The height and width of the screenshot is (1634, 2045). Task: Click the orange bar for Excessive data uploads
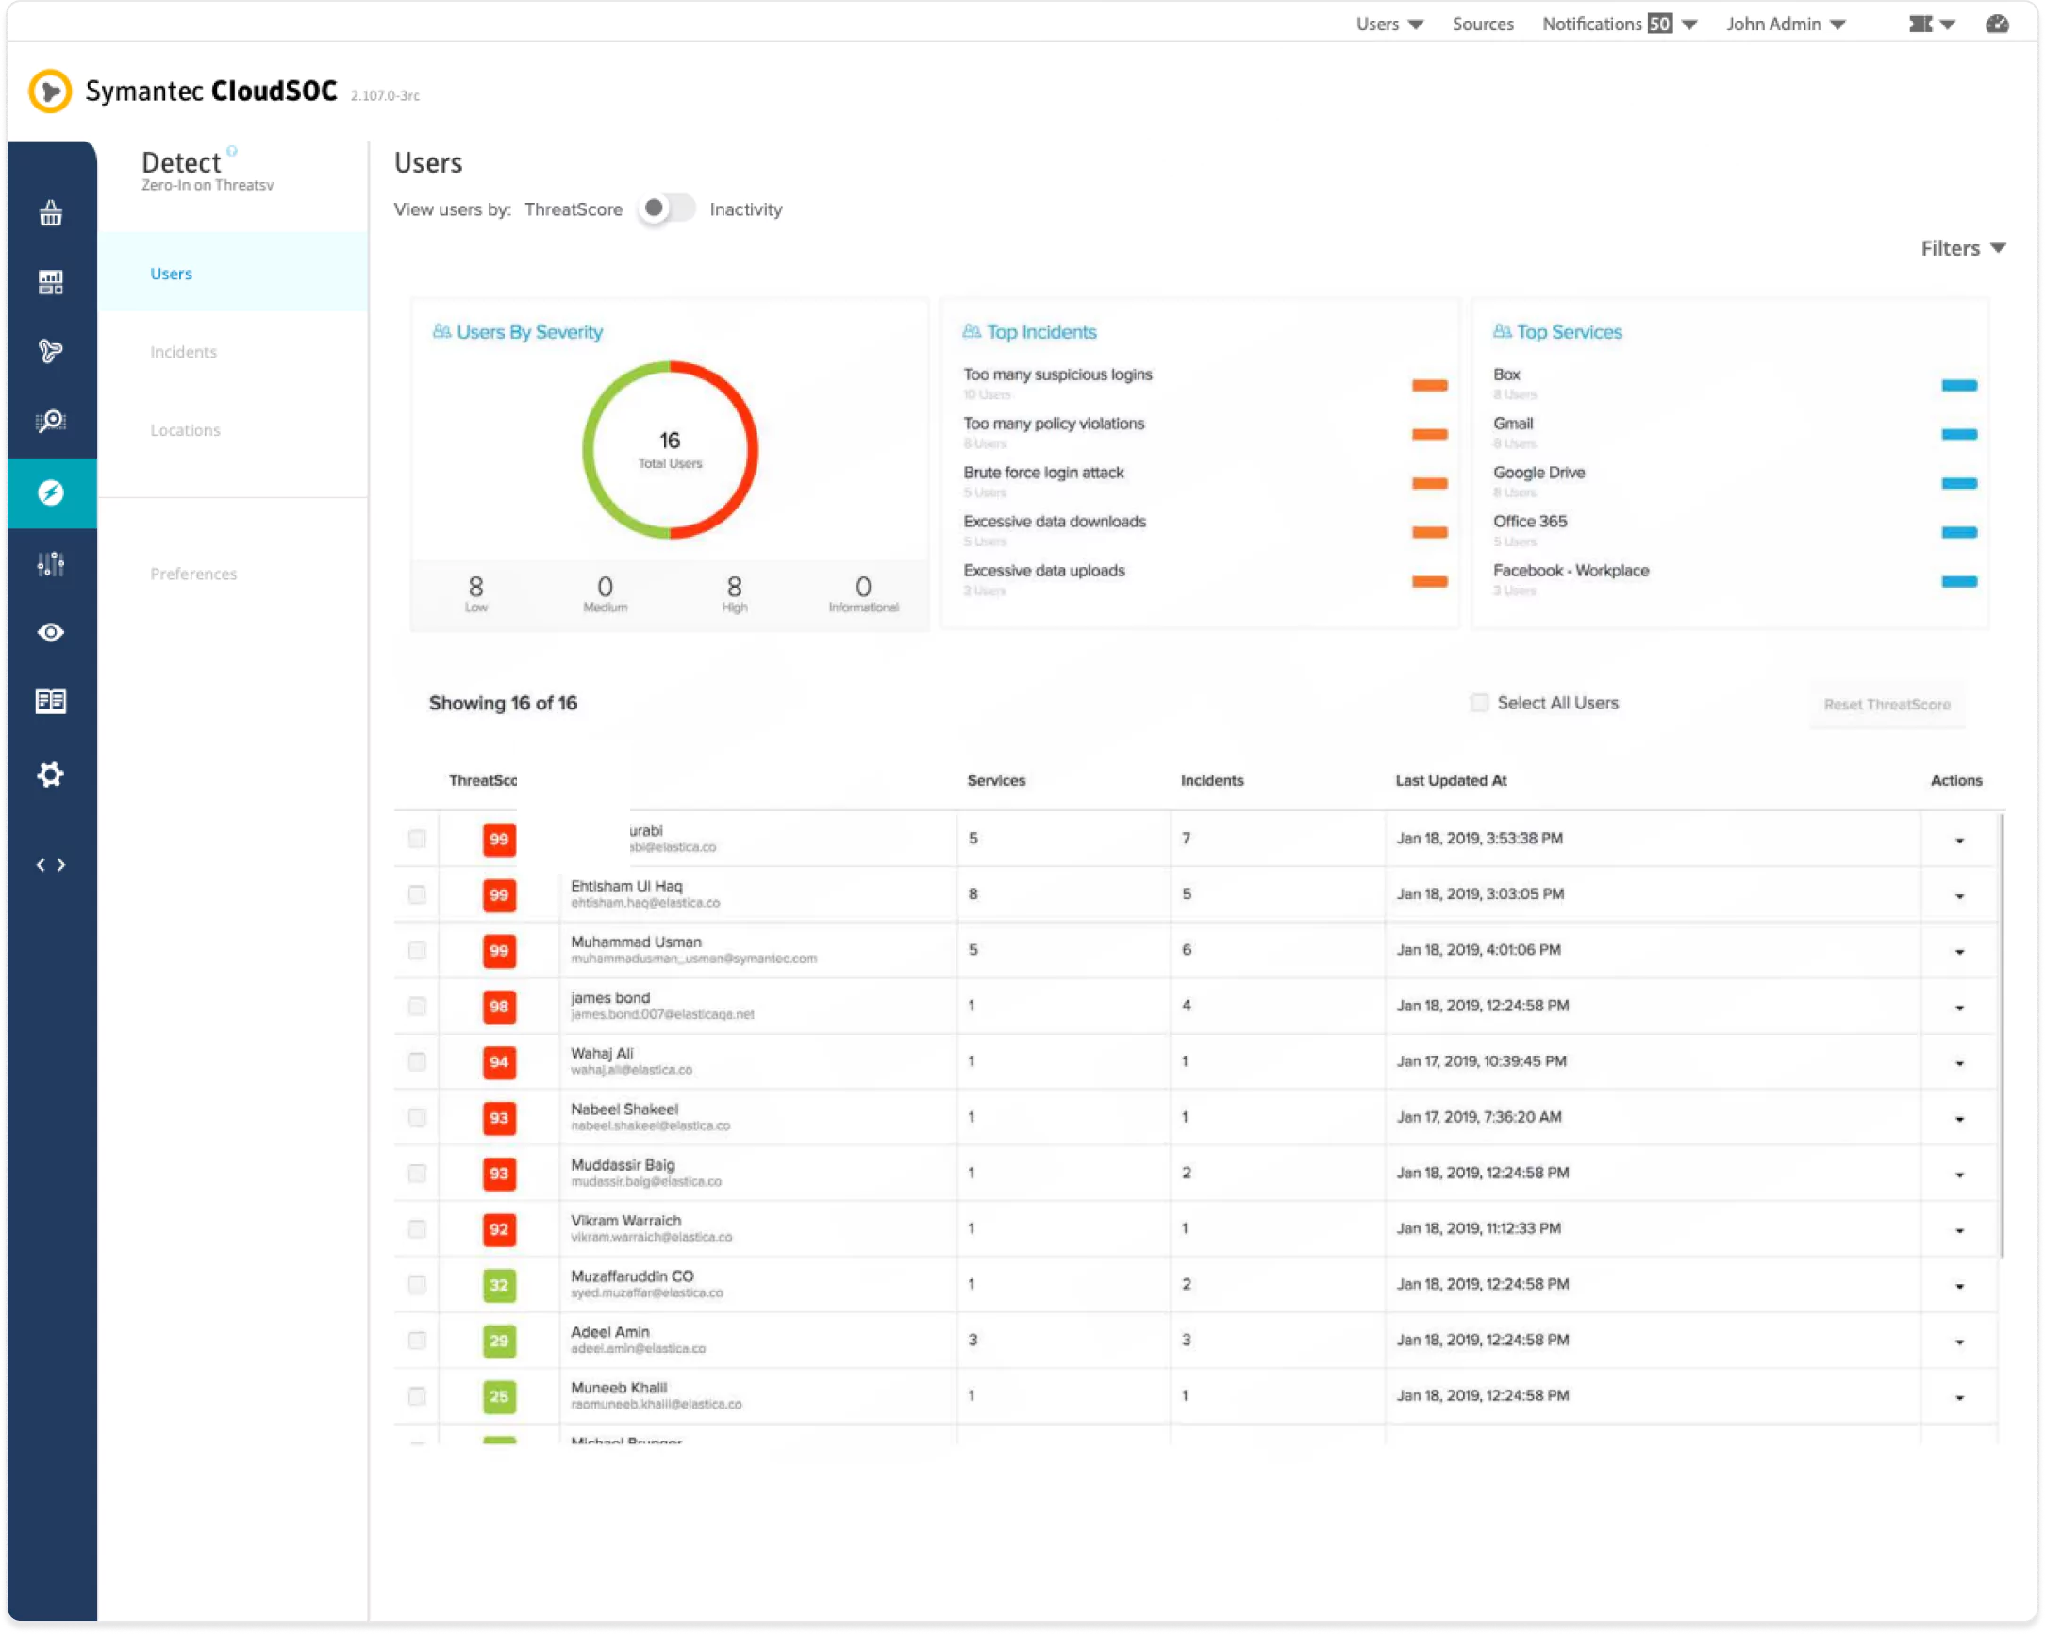(1429, 582)
